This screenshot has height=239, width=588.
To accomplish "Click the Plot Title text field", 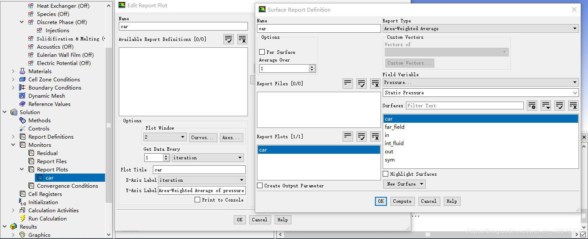I will tap(199, 170).
